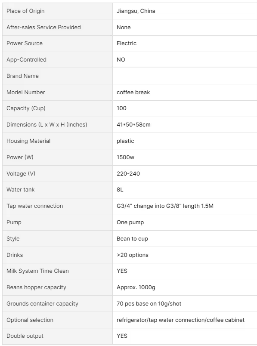Select the 1500w power value

tap(125, 158)
